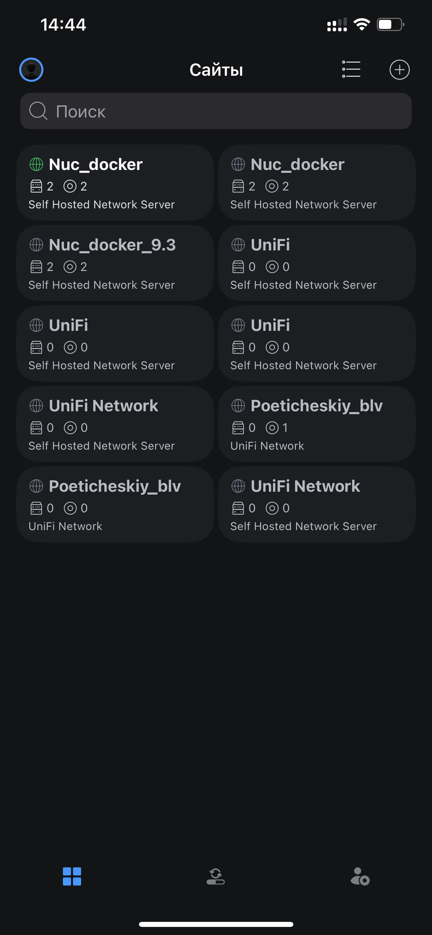The width and height of the screenshot is (432, 935).
Task: Tap device count icon on Nuc_docker_9.3
Action: coord(36,267)
